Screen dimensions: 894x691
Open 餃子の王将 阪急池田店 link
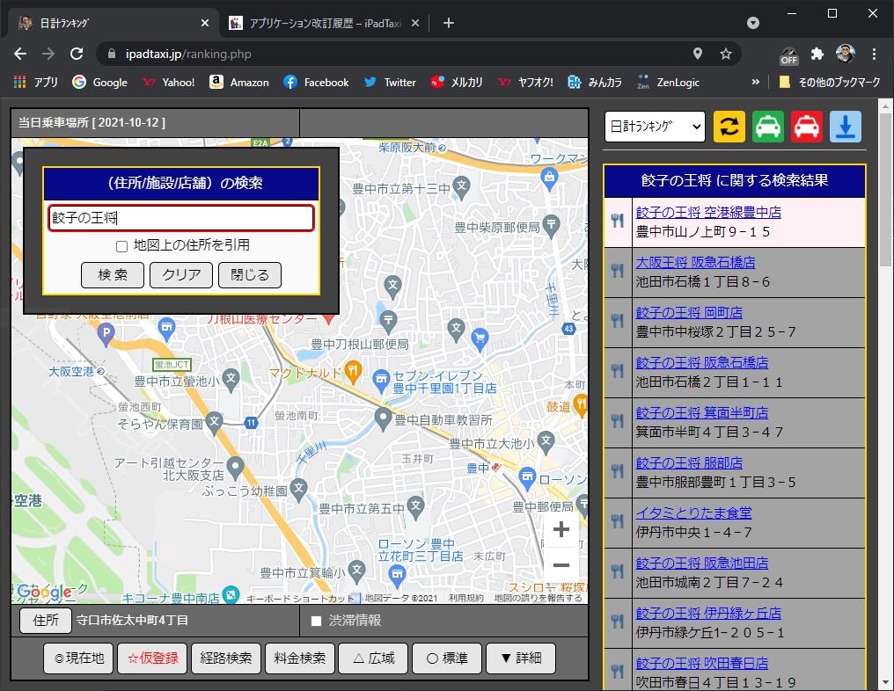pyautogui.click(x=702, y=564)
